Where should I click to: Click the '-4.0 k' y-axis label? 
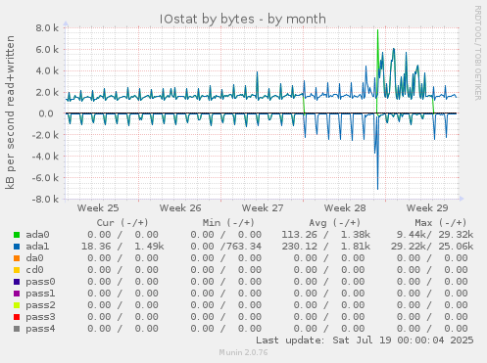click(45, 157)
